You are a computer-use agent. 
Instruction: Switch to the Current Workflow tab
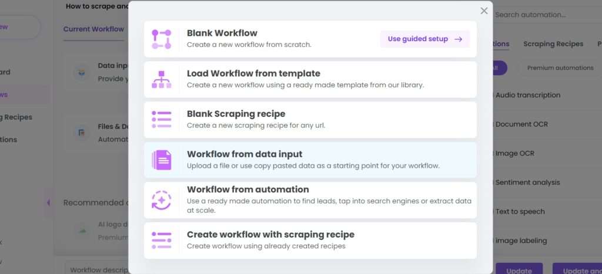(x=93, y=29)
